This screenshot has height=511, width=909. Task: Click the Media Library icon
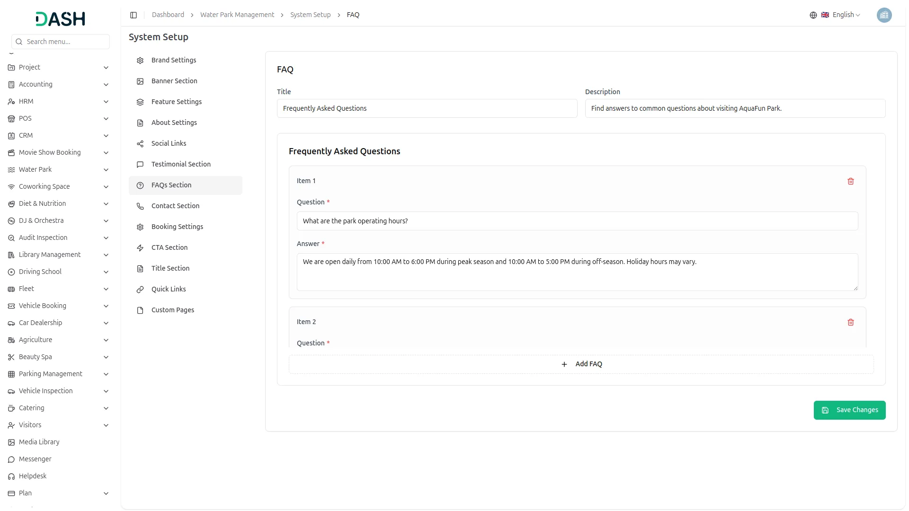11,442
